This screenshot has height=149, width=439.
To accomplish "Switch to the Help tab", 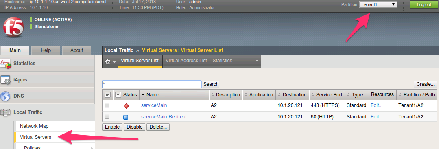I will pos(46,50).
